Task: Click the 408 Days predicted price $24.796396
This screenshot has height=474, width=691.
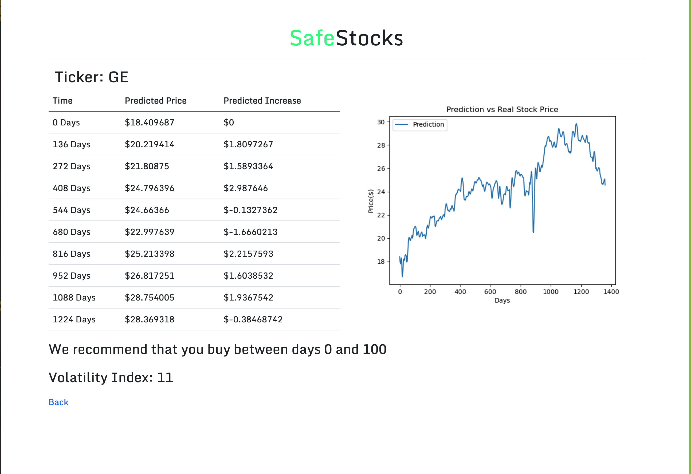Action: [x=149, y=188]
